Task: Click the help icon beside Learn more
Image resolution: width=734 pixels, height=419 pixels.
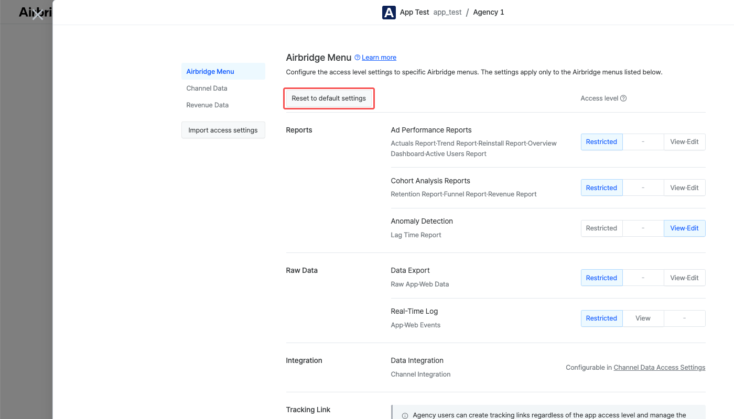Action: [x=358, y=58]
